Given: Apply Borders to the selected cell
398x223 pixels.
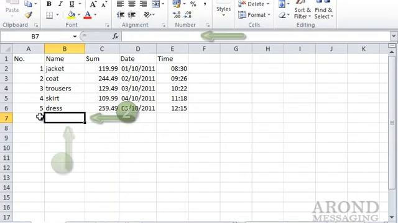Looking at the screenshot, I should (x=50, y=15).
